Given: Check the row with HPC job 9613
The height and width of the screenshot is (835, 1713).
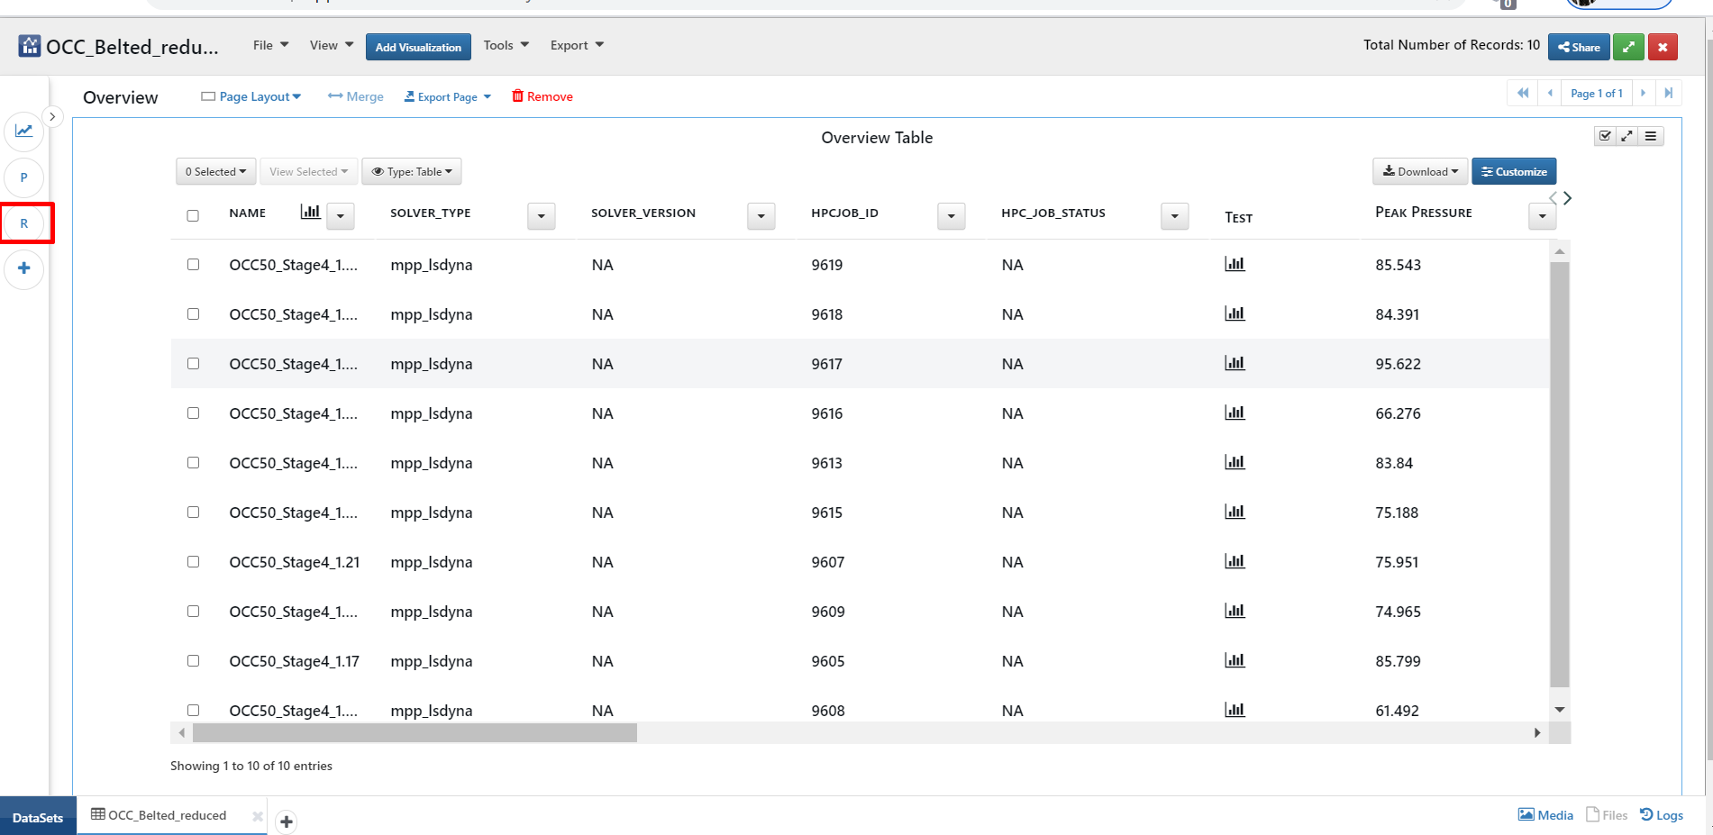Looking at the screenshot, I should click(x=193, y=463).
